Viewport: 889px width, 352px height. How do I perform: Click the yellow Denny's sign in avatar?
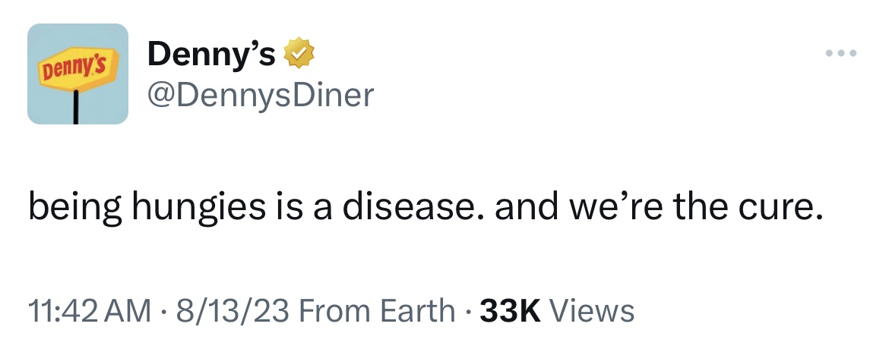click(x=78, y=70)
